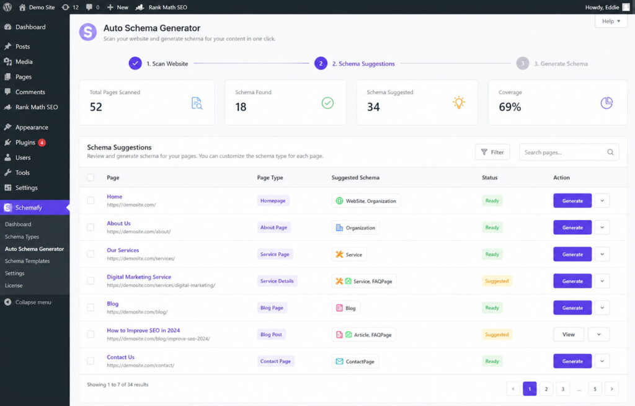Viewport: 635px width, 406px height.
Task: Click the Filter button
Action: tap(492, 152)
